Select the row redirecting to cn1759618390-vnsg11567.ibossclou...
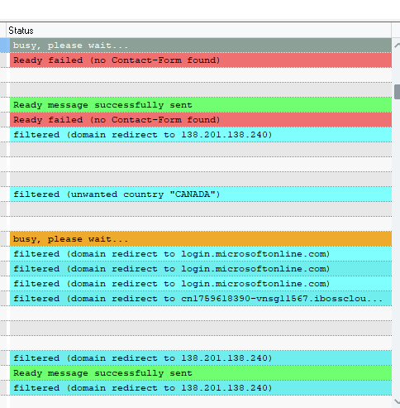Image resolution: width=400 pixels, height=408 pixels. [201, 299]
